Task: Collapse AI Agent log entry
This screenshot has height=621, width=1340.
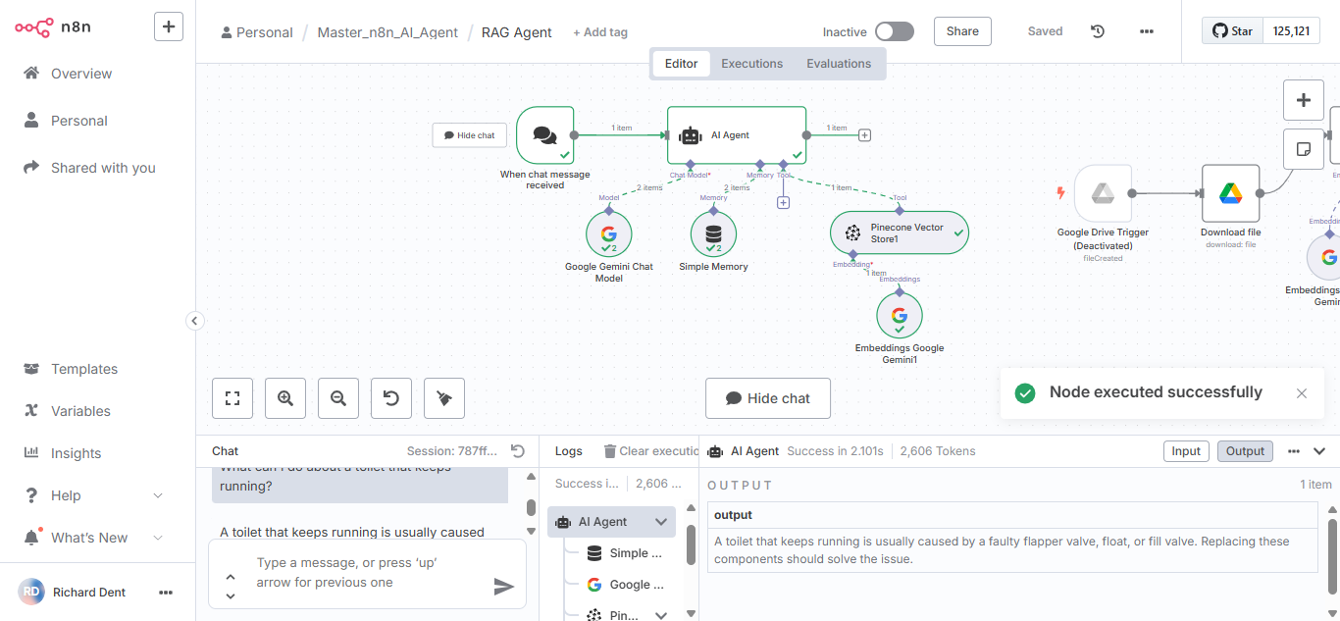Action: 662,522
